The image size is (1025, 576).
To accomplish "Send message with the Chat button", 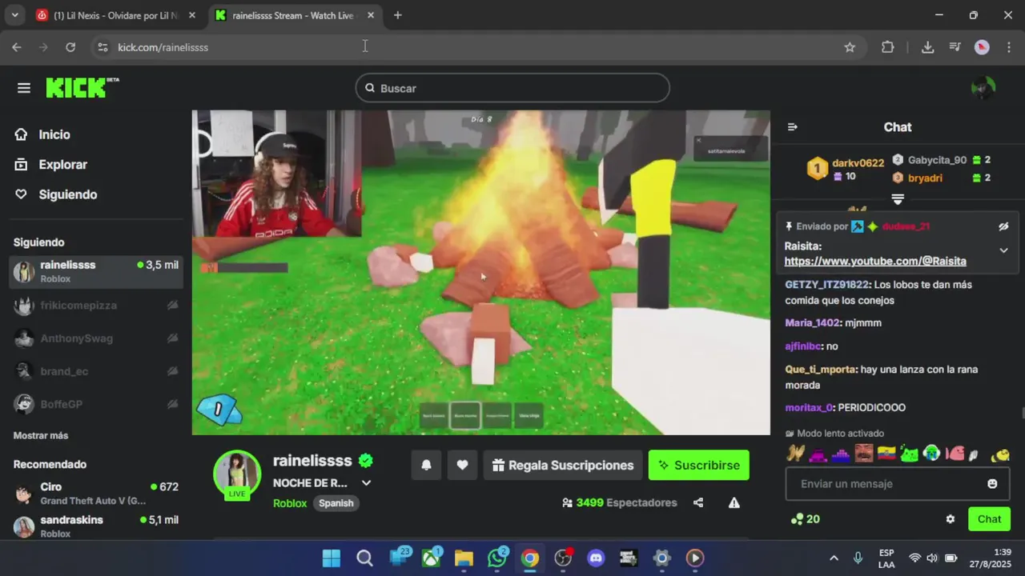I will 989,519.
